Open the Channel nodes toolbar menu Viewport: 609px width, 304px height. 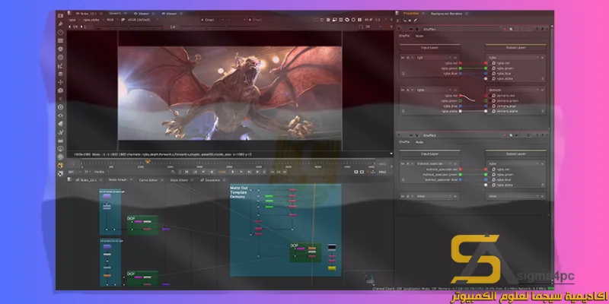click(61, 41)
